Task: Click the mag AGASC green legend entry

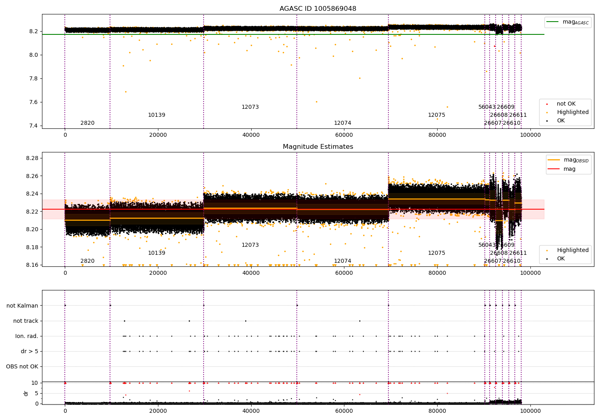Action: click(568, 22)
